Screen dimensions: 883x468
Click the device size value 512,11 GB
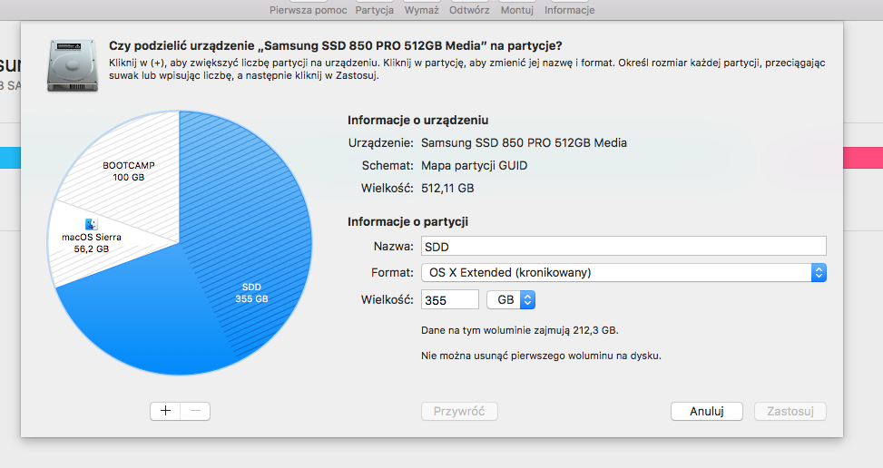click(x=447, y=189)
